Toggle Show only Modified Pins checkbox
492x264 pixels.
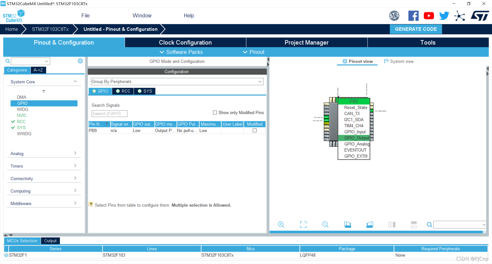[215, 113]
